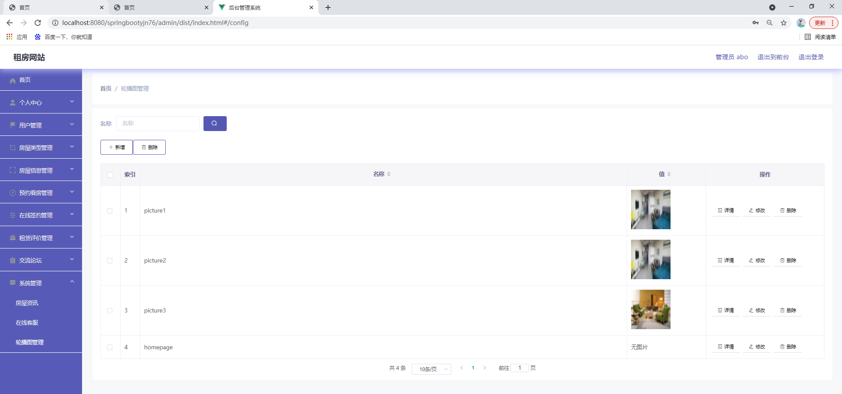Edit picture2 with 修改 button

(757, 261)
